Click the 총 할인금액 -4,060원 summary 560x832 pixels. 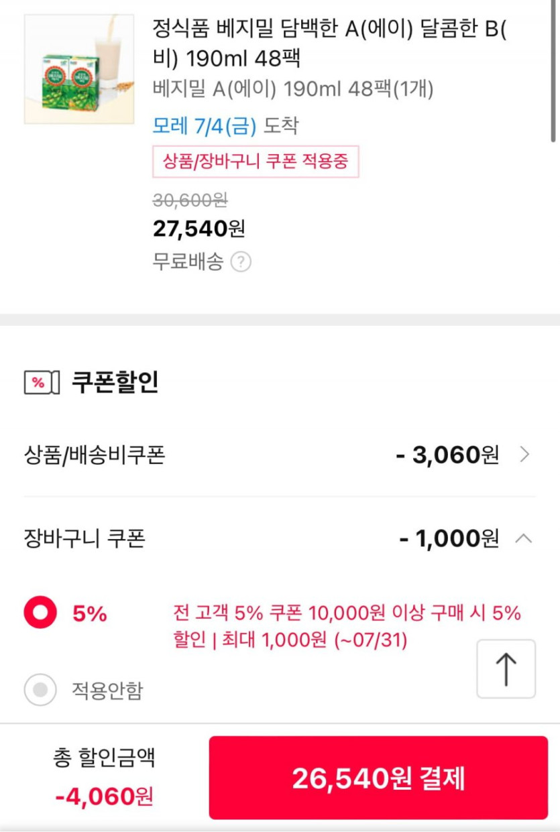[104, 778]
